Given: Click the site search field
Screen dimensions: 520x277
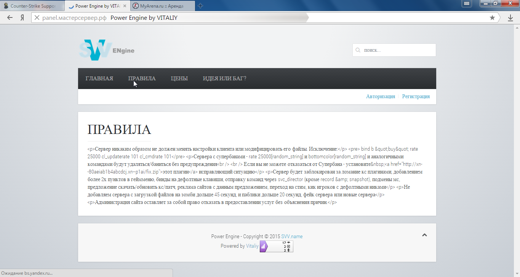Looking at the screenshot, I should click(394, 50).
